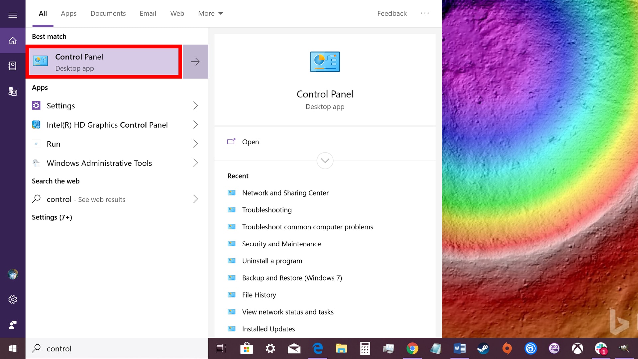
Task: Open Network and Sharing Center
Action: 285,192
